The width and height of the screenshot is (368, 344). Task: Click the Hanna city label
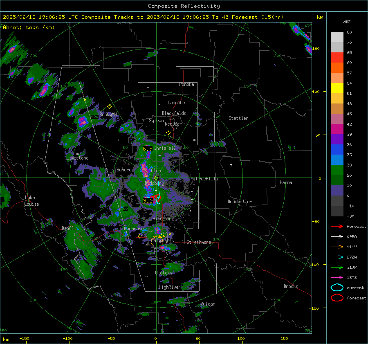tap(286, 182)
